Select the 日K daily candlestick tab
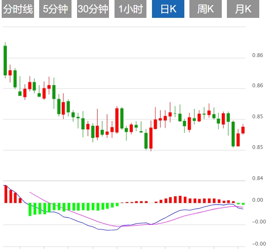Image resolution: width=275 pixels, height=249 pixels. 168,9
